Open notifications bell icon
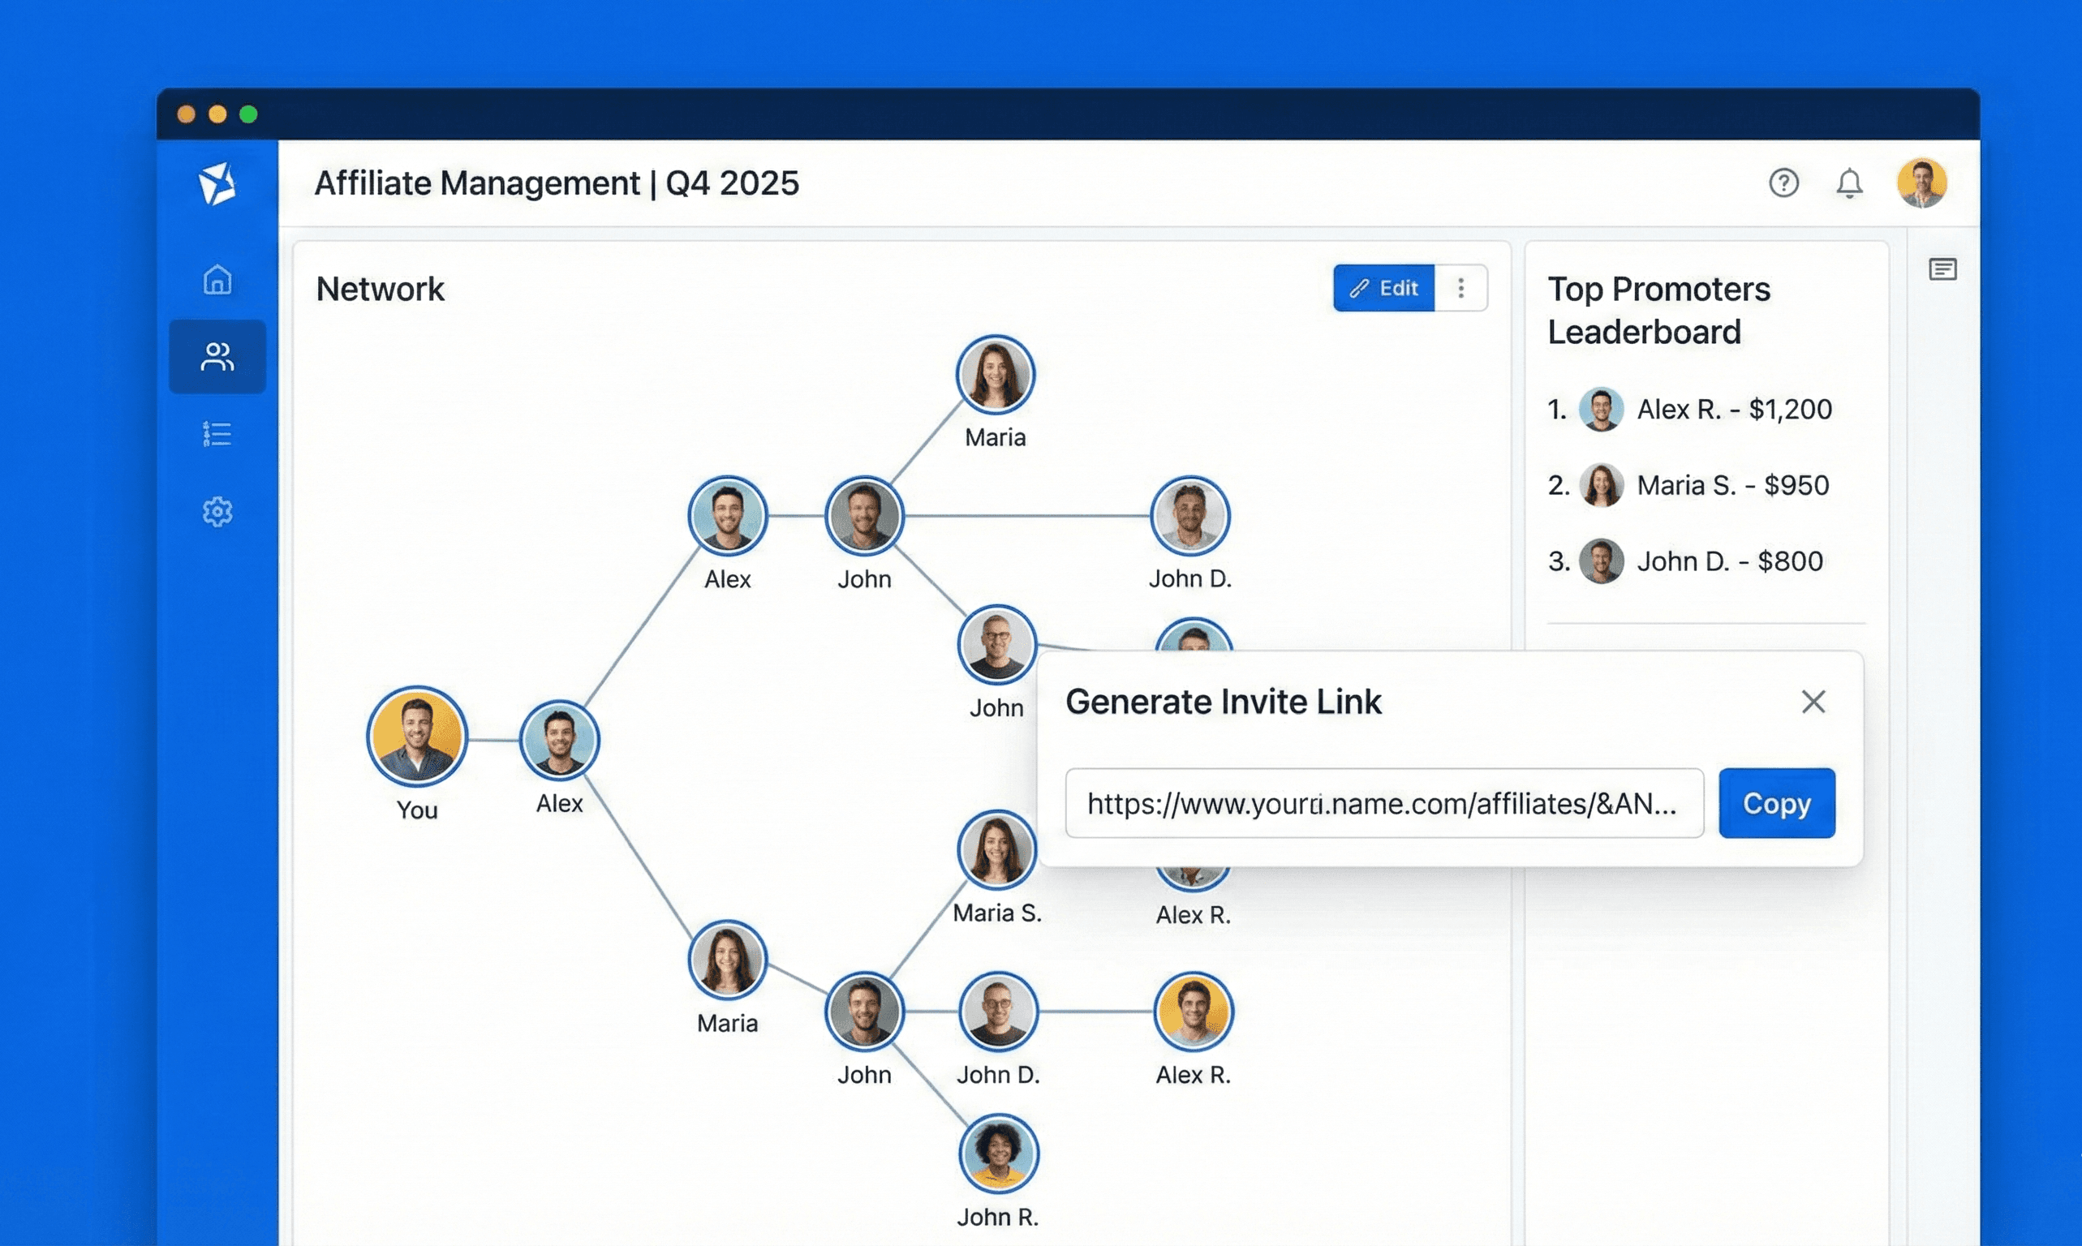Screen dimensions: 2082x1246 click(x=1848, y=183)
